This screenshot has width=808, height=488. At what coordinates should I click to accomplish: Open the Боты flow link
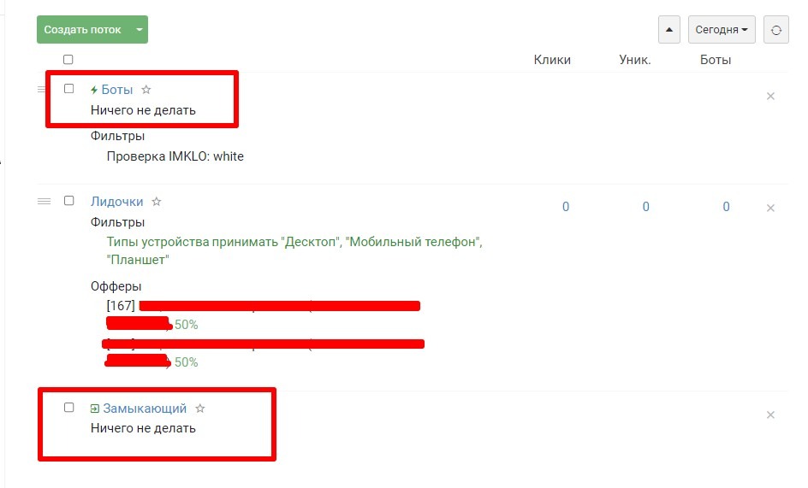117,90
